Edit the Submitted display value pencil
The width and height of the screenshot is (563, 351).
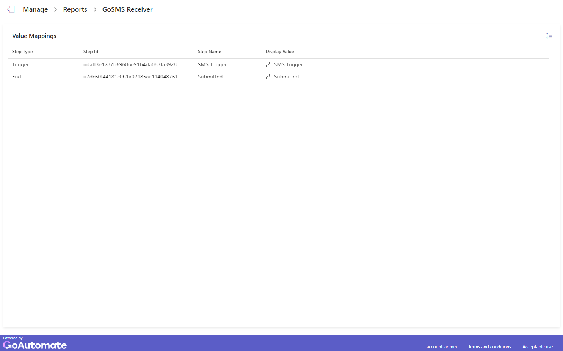click(268, 77)
